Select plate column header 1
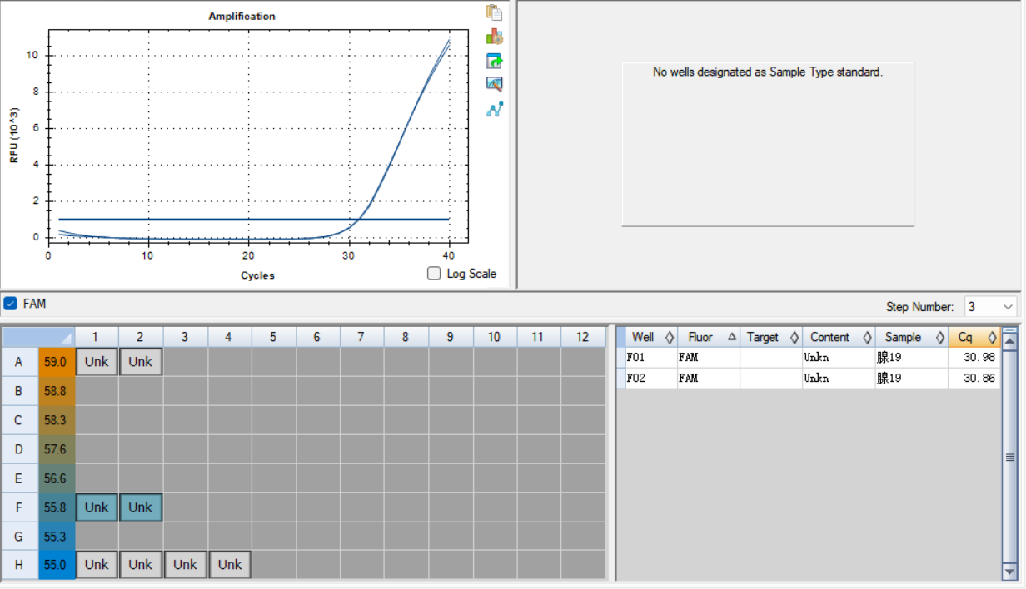The width and height of the screenshot is (1026, 589). [x=97, y=337]
